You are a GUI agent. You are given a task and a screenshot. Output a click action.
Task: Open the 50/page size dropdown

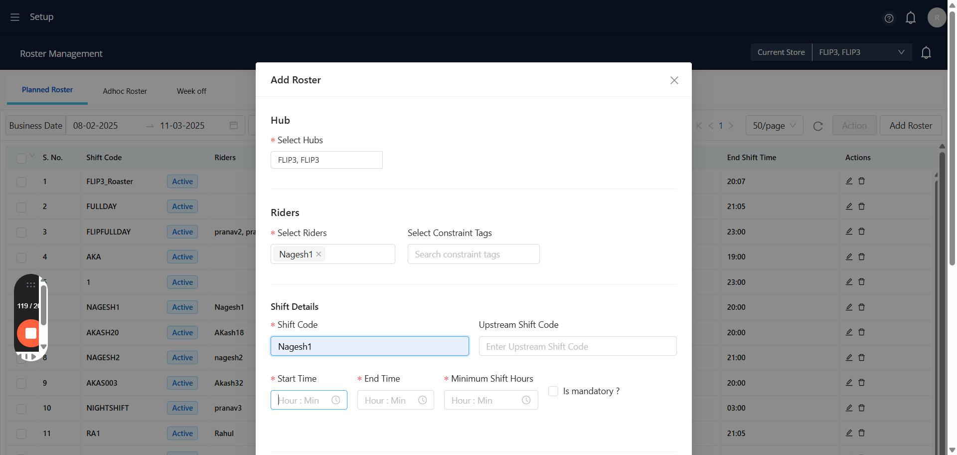(x=774, y=125)
